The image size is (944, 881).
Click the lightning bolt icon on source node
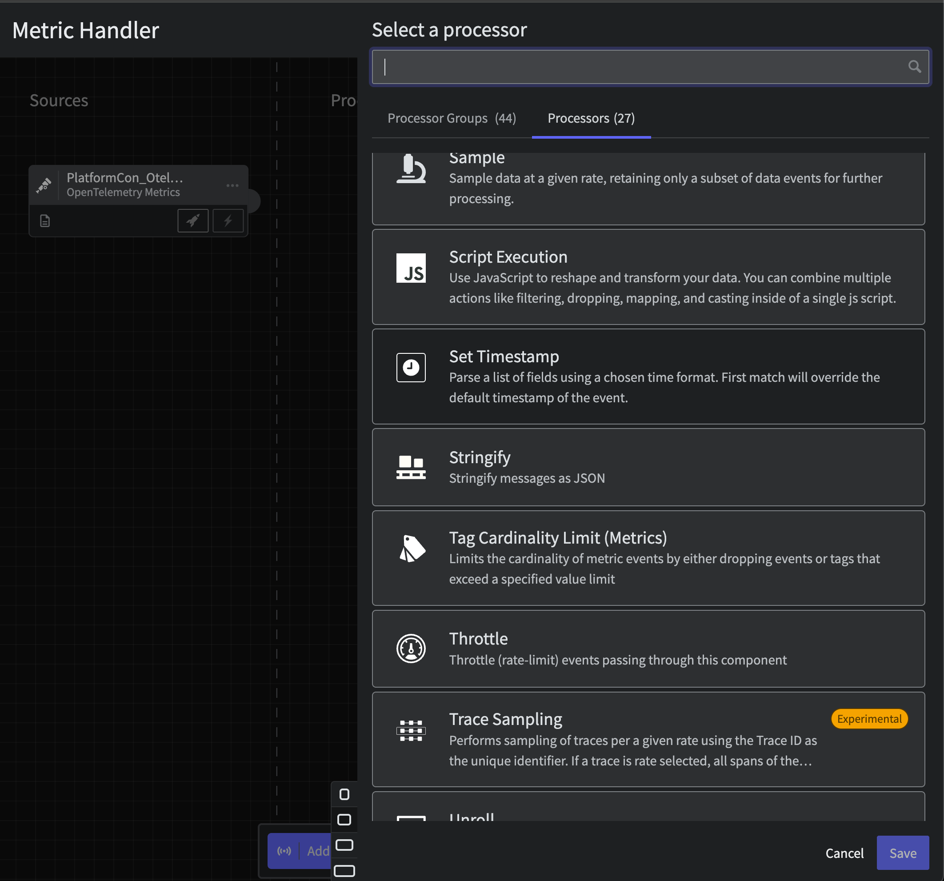coord(228,221)
